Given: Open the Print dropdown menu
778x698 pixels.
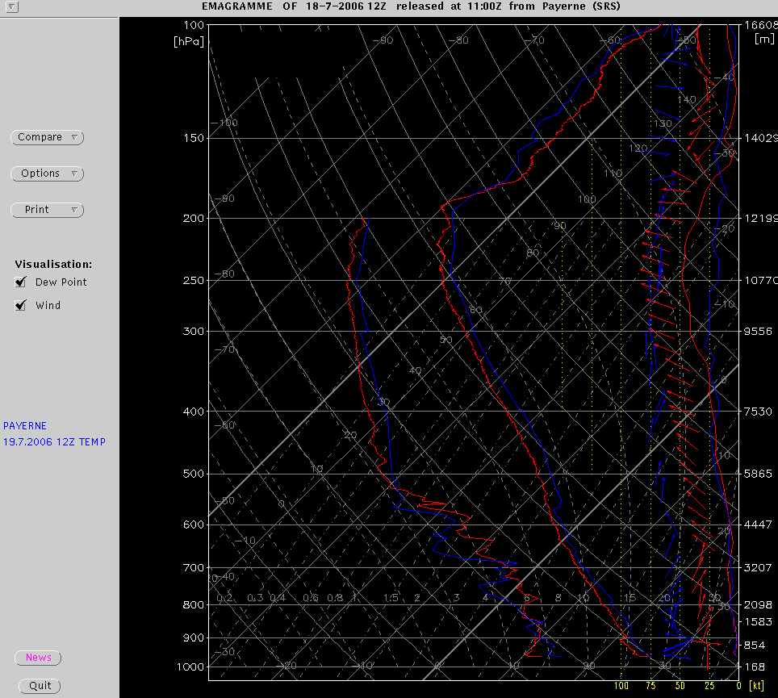Looking at the screenshot, I should (48, 210).
